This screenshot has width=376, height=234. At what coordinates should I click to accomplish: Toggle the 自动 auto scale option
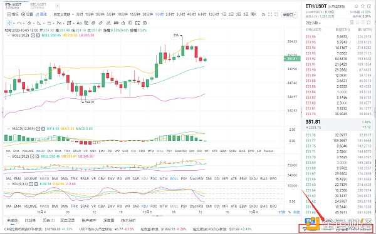point(296,212)
